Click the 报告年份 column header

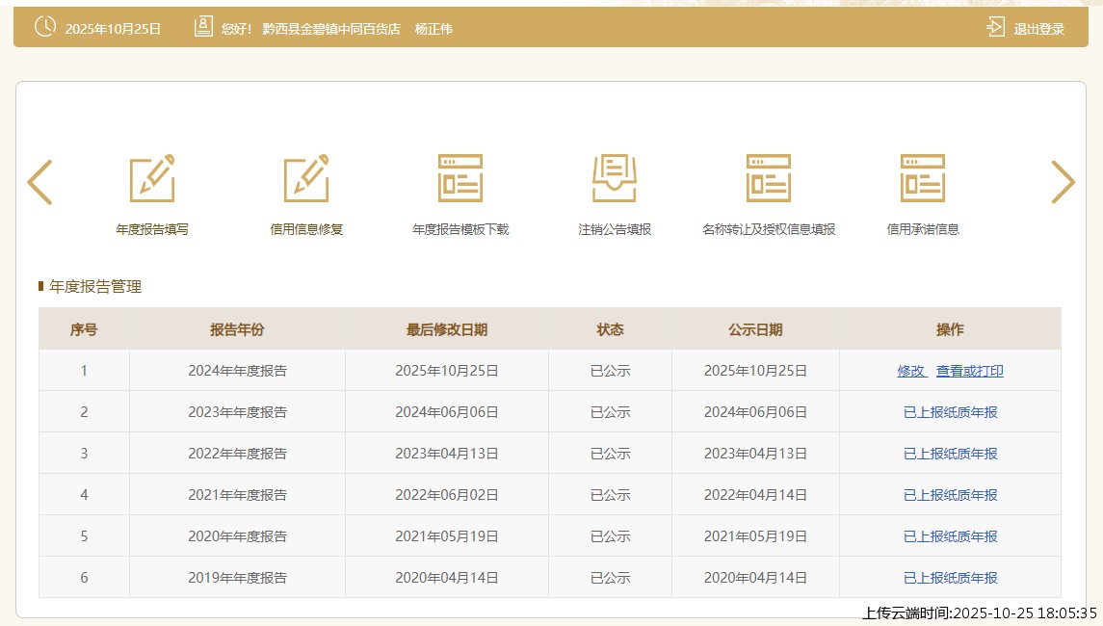click(x=237, y=329)
